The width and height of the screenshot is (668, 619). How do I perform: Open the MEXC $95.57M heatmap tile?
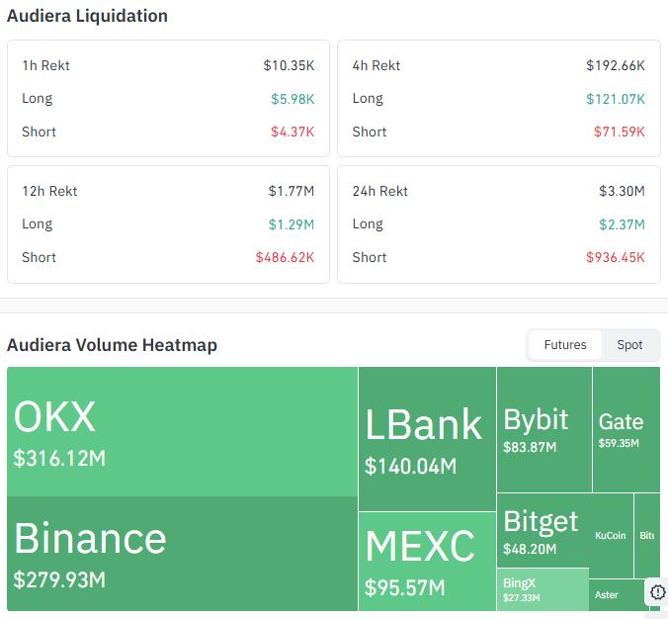click(x=427, y=562)
